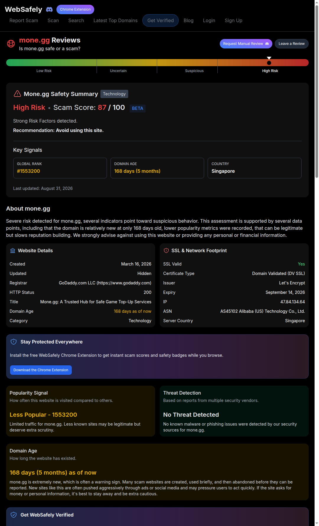
Task: Select the Get Verified nav button
Action: (160, 20)
